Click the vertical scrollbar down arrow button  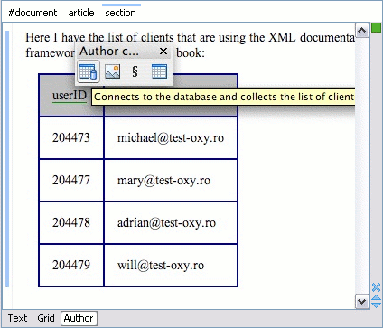pyautogui.click(x=362, y=301)
